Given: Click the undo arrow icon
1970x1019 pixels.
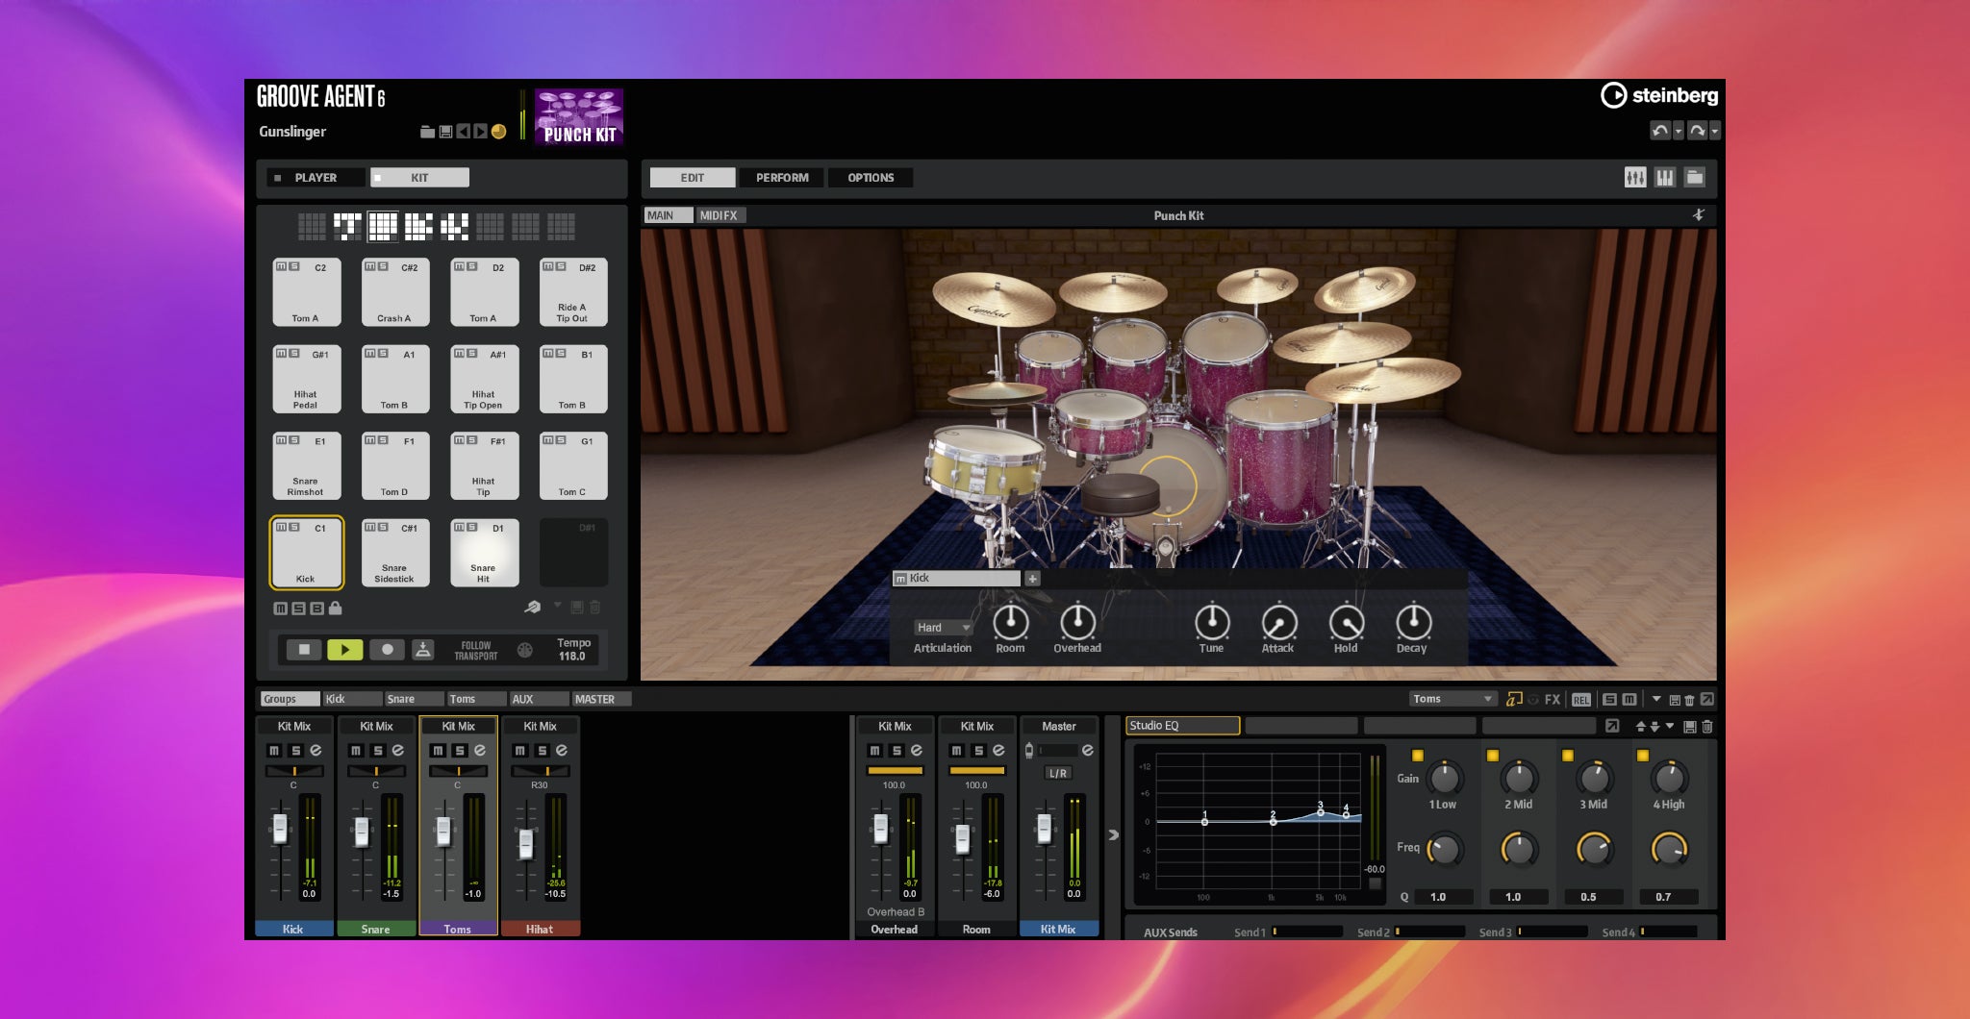Looking at the screenshot, I should pos(1659,131).
